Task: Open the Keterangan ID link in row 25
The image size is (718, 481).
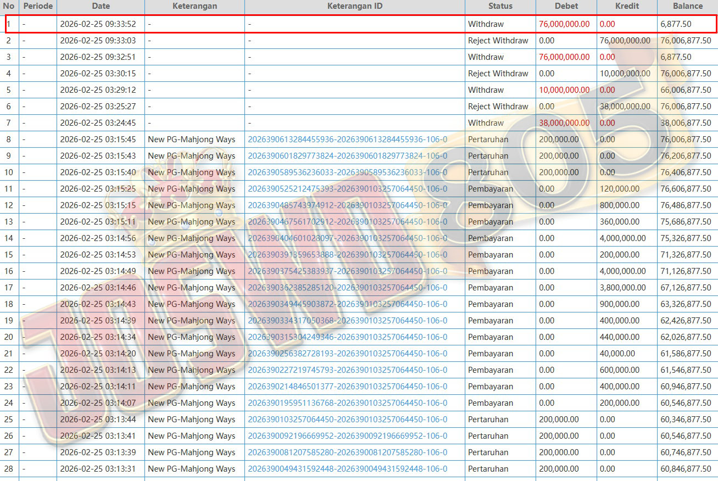Action: click(347, 420)
